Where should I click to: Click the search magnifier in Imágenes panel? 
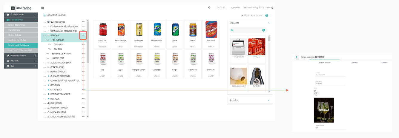[x=232, y=30]
